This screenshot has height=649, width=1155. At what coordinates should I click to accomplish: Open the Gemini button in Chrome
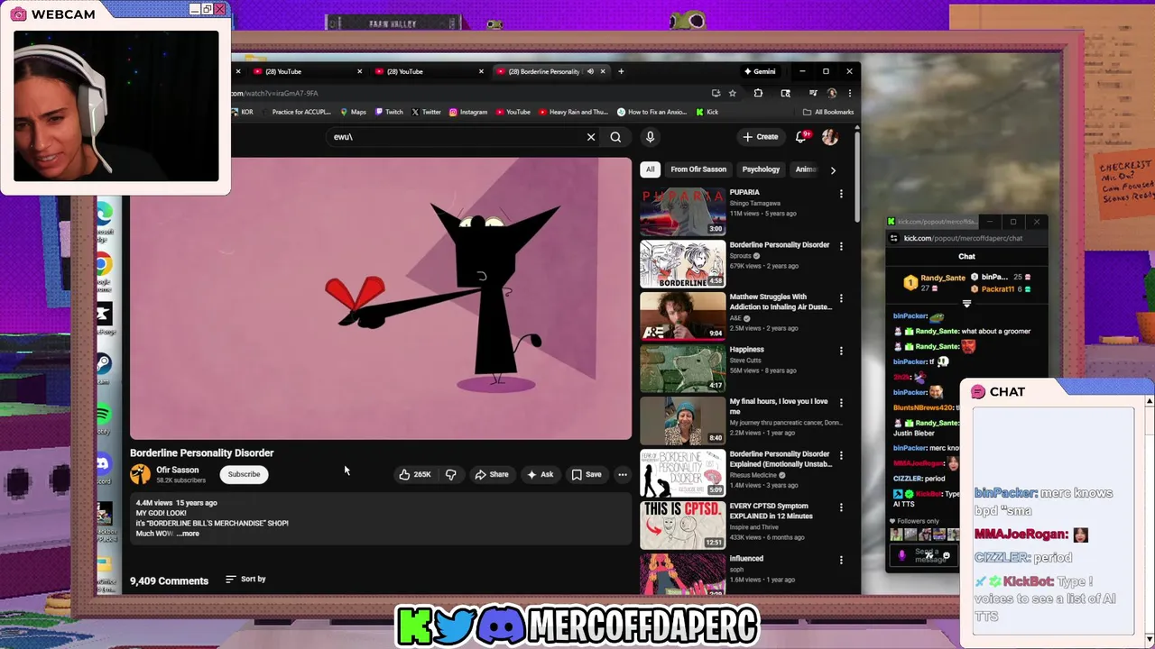[x=760, y=71]
